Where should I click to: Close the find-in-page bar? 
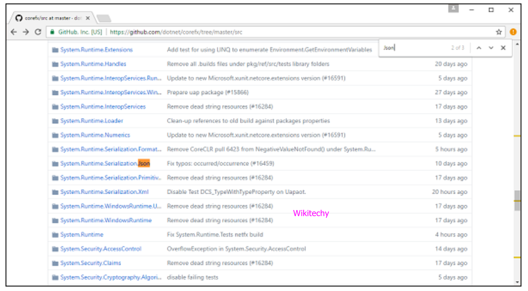tap(503, 48)
